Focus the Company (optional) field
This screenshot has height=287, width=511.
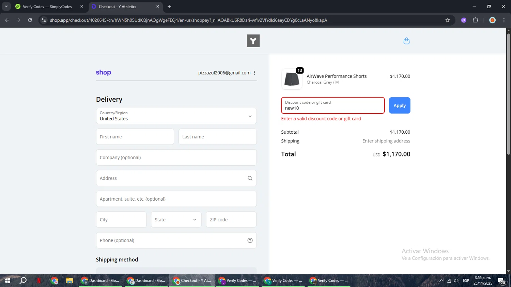(x=176, y=157)
